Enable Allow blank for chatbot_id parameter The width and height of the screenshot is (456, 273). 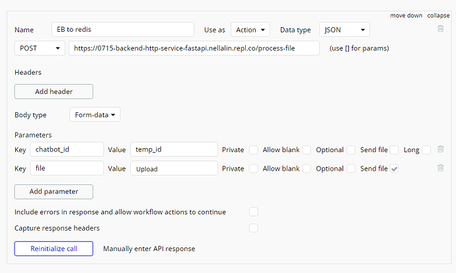tap(307, 150)
